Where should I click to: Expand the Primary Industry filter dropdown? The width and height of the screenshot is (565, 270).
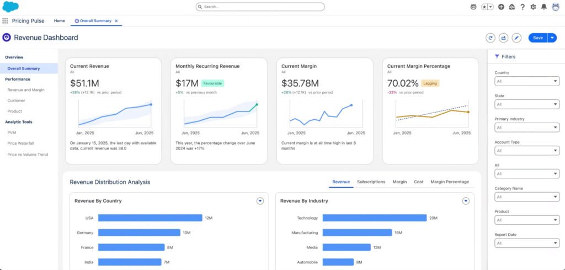click(527, 128)
